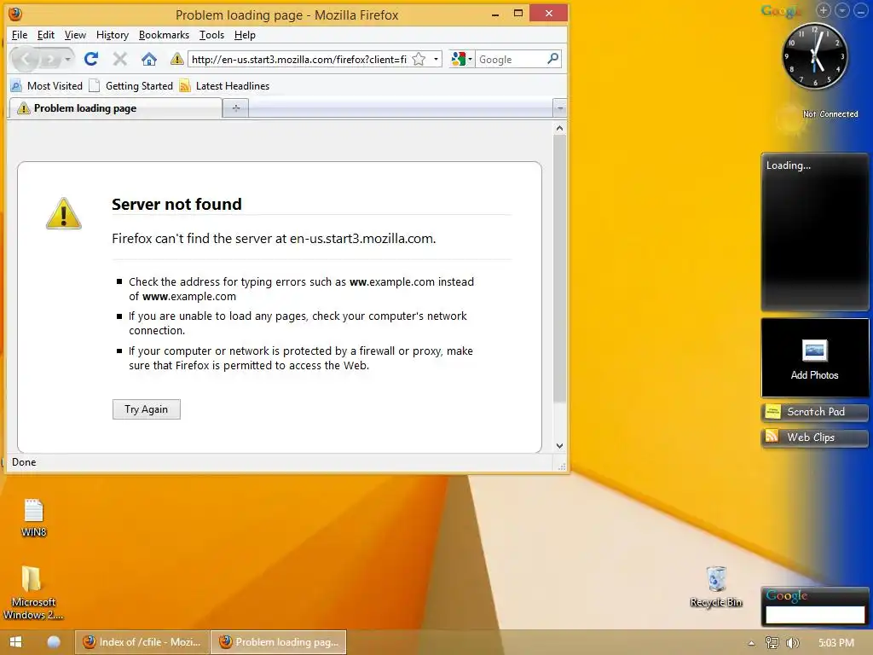This screenshot has height=655, width=873.
Task: Open the Web Clips gadget
Action: pos(814,438)
